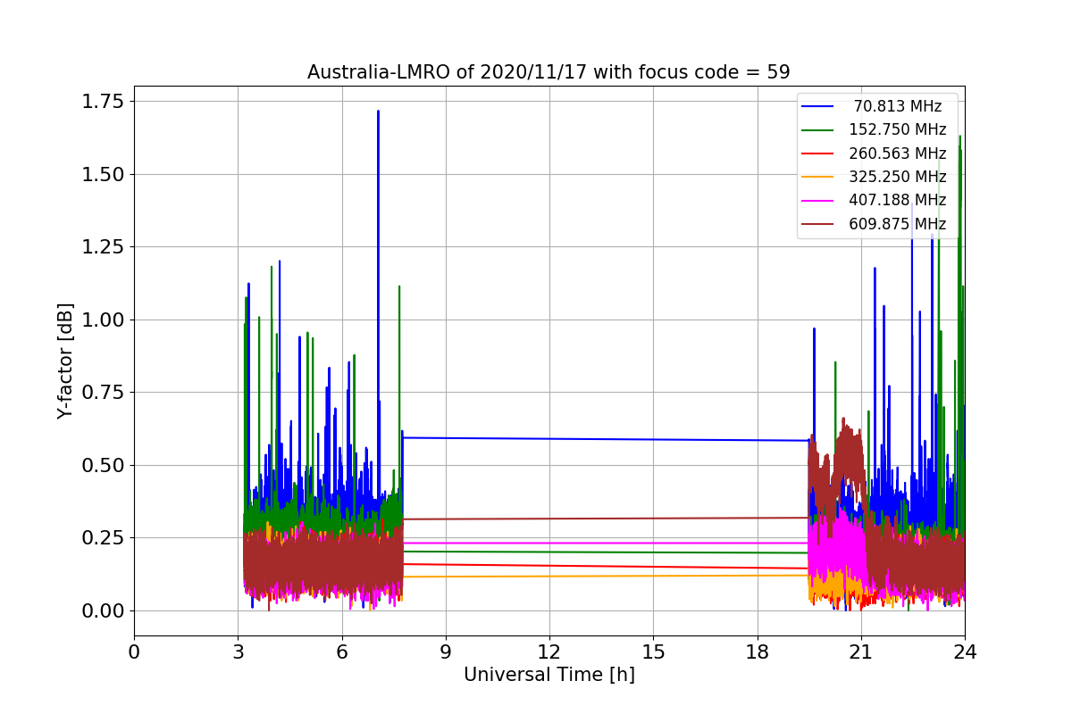This screenshot has width=1072, height=714.
Task: Select the 260.563 MHz legend entry
Action: (x=874, y=154)
